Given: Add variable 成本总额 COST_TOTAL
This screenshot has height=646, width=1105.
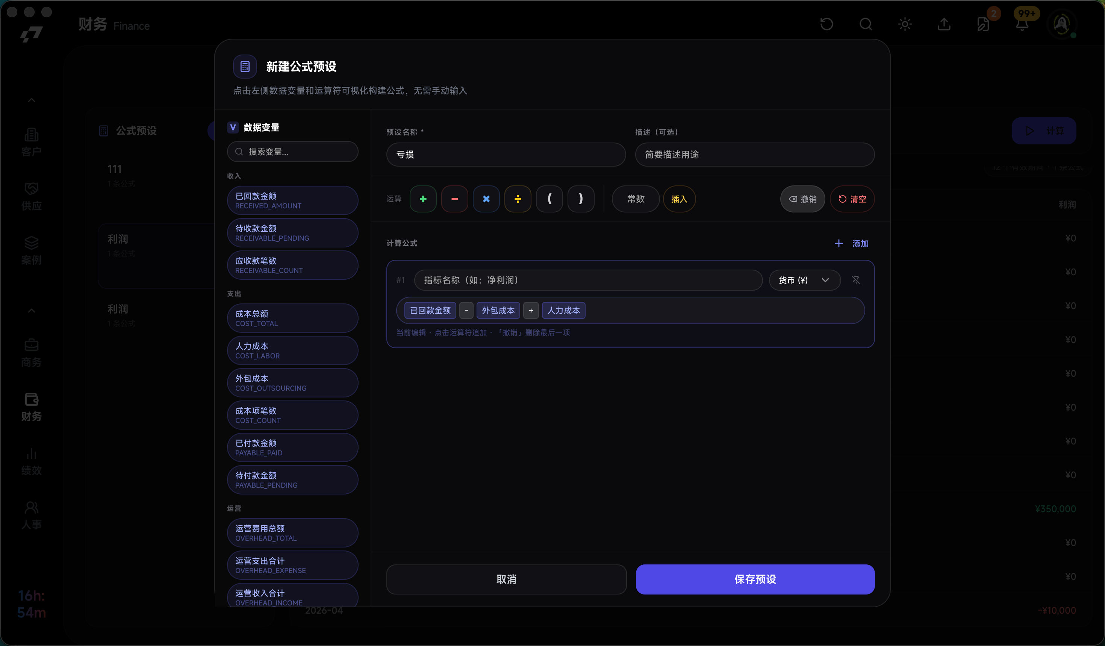Looking at the screenshot, I should click(292, 318).
